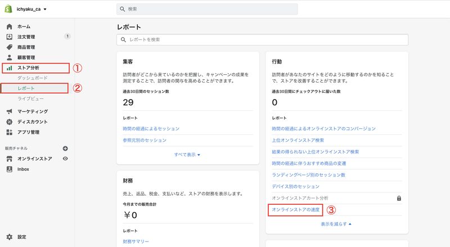Viewport: 450px width, 247px height.
Task: Click the 財務 card heading
Action: pyautogui.click(x=128, y=181)
